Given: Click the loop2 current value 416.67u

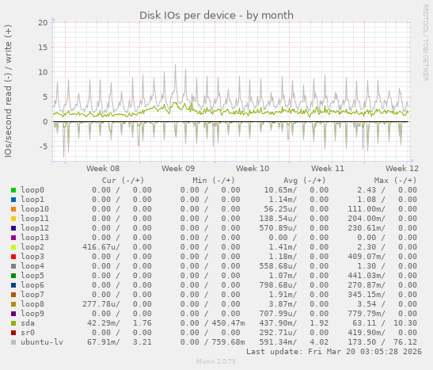Looking at the screenshot, I should point(100,247).
